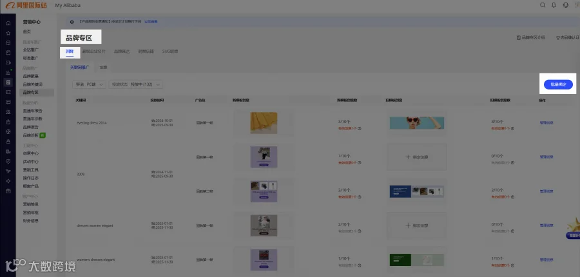Click the star favorites icon in sidebar
The image size is (580, 277).
click(x=8, y=33)
